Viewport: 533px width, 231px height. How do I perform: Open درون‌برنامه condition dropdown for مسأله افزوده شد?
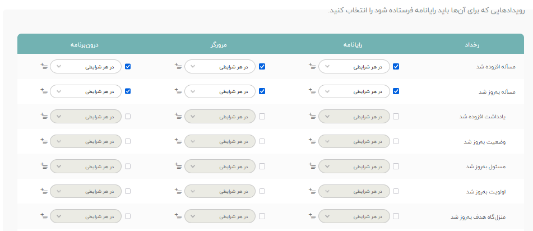pyautogui.click(x=86, y=67)
